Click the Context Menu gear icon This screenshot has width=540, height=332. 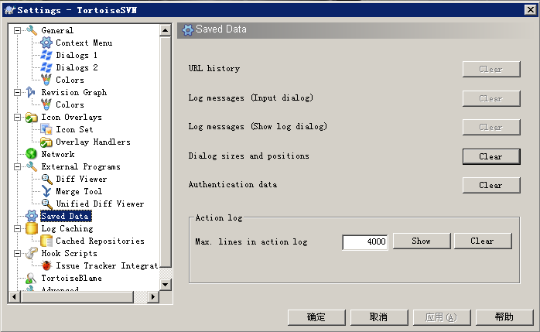[46, 43]
